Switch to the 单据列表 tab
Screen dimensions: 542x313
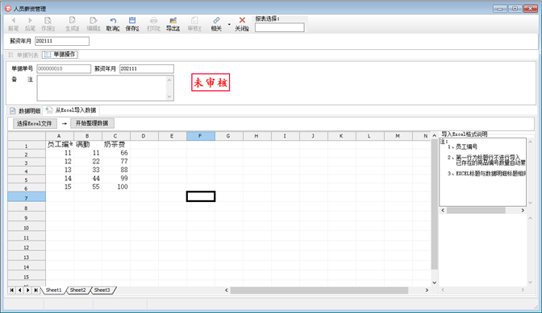23,55
